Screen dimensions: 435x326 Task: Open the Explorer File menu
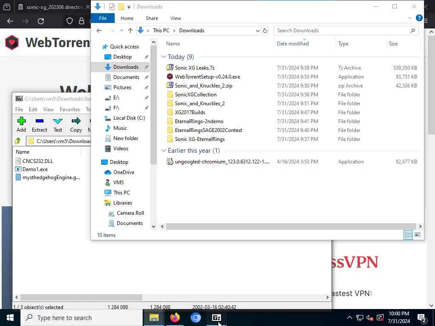(x=103, y=18)
